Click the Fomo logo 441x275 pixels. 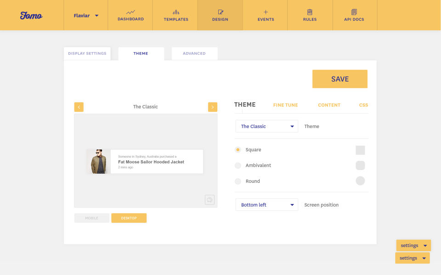[x=31, y=16]
